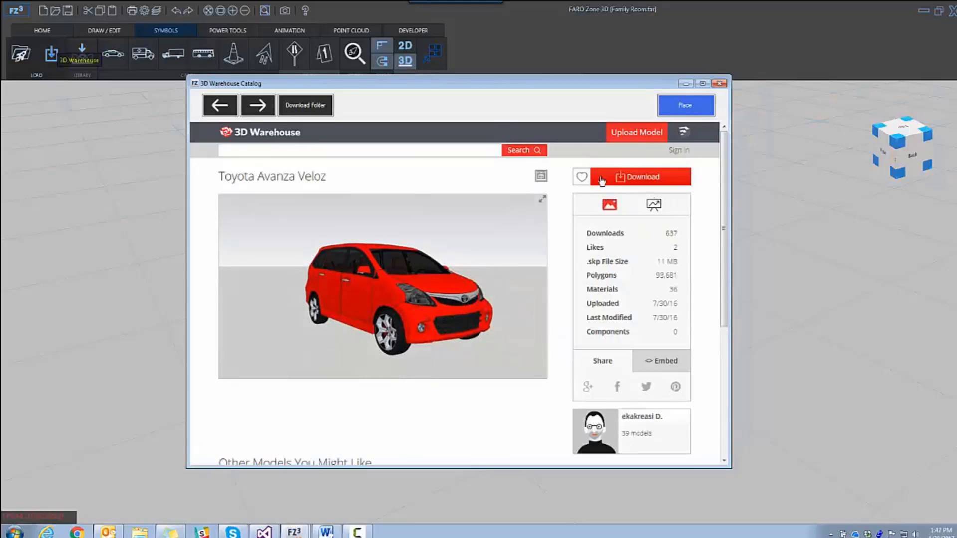Switch to the POWER TOOLS tab
957x538 pixels.
point(227,30)
